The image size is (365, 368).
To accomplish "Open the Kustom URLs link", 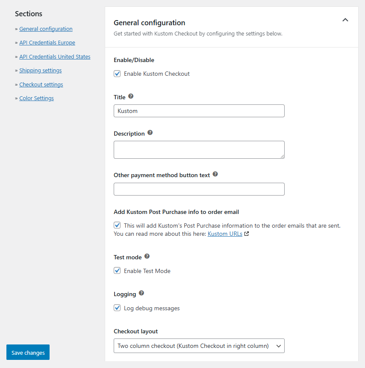I will tap(225, 234).
